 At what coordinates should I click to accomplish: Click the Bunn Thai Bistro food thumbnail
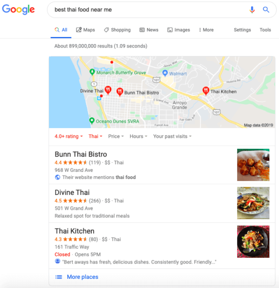tap(253, 165)
